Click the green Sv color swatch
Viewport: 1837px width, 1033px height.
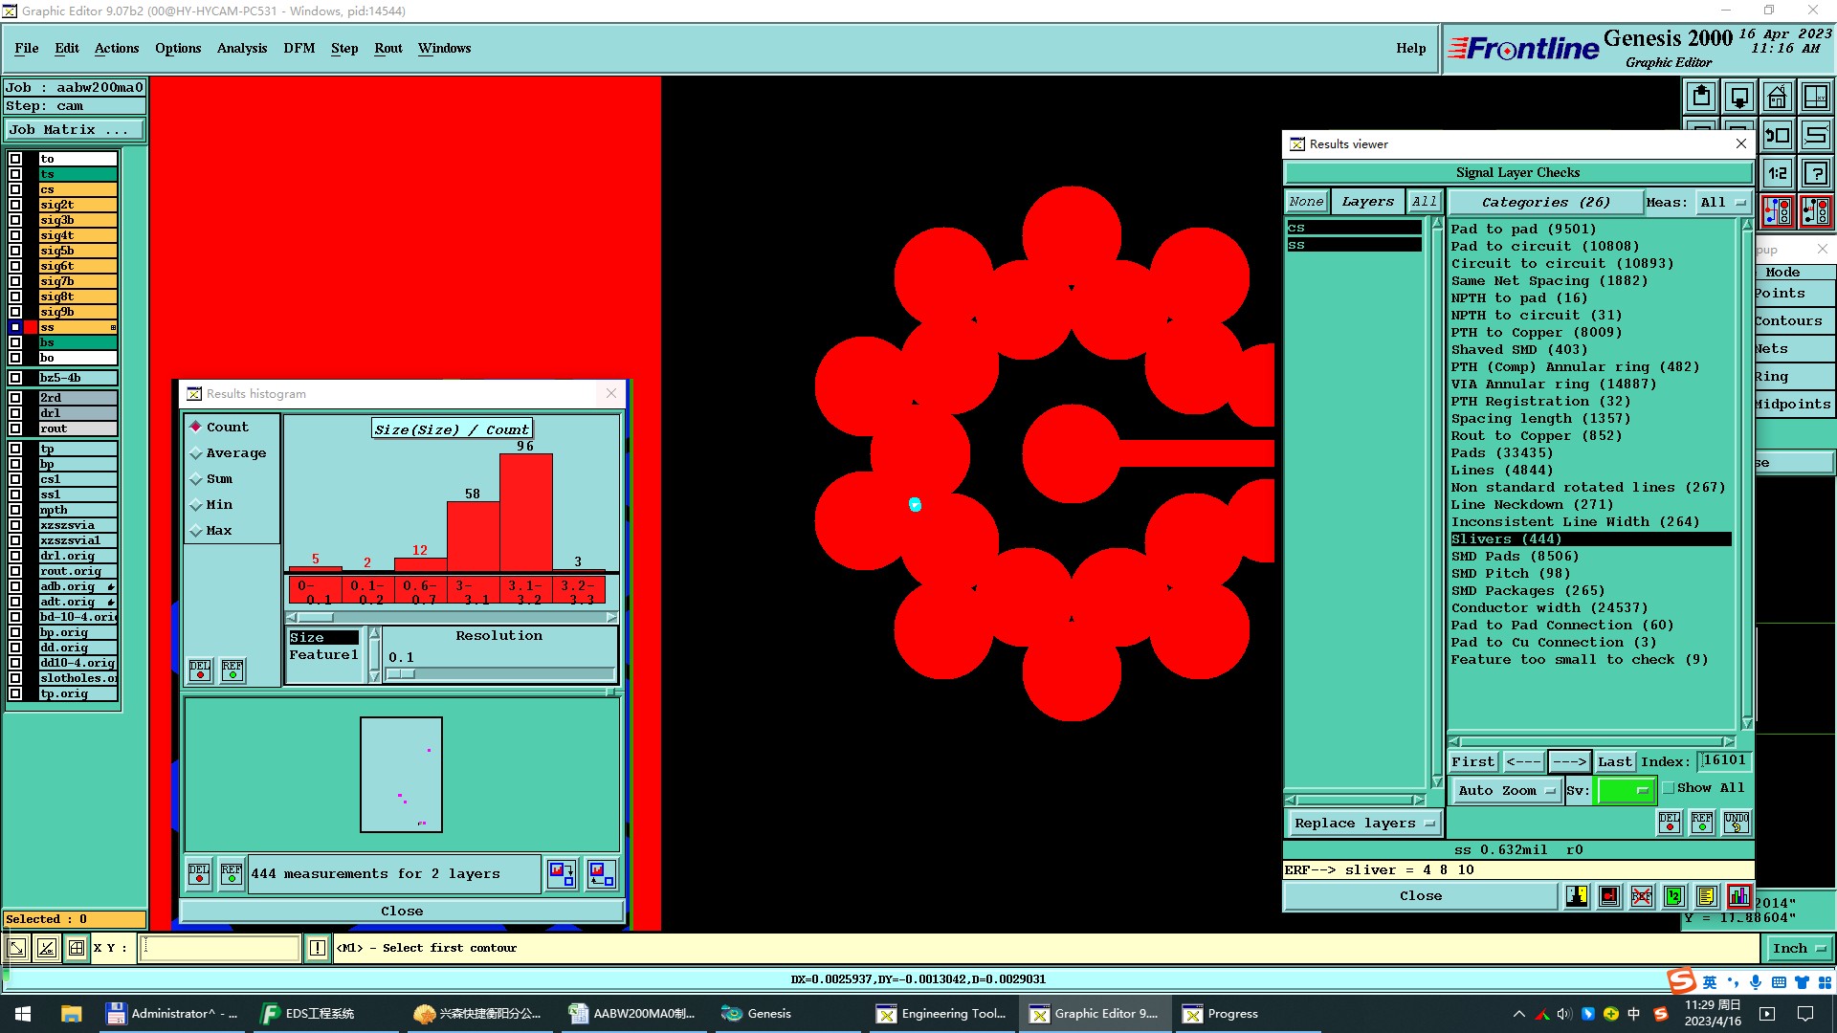(1625, 790)
